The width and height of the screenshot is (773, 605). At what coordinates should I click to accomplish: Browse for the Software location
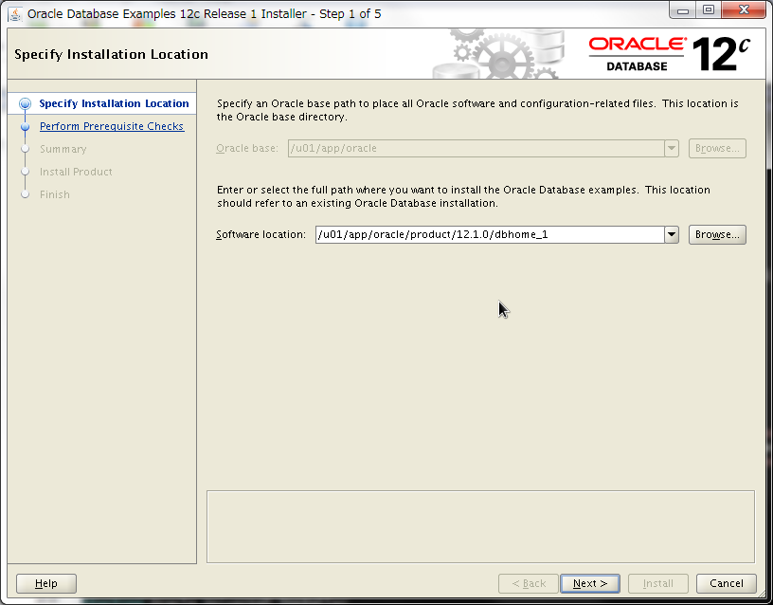pyautogui.click(x=717, y=235)
